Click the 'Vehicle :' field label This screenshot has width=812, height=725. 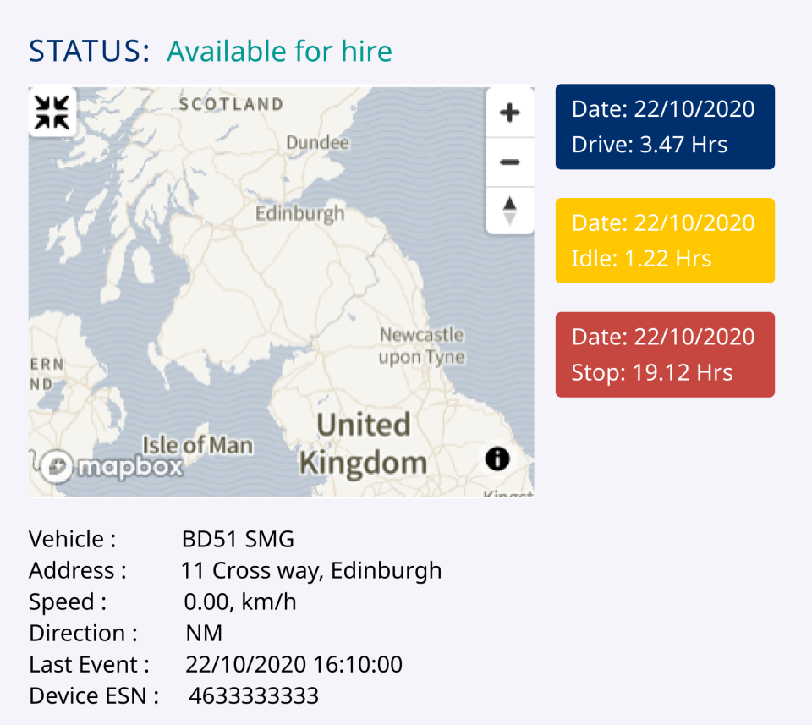[73, 539]
